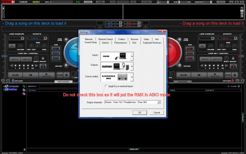Click the left deck loop length previous arrow
Image resolution: width=246 pixels, height=154 pixels.
point(11,66)
